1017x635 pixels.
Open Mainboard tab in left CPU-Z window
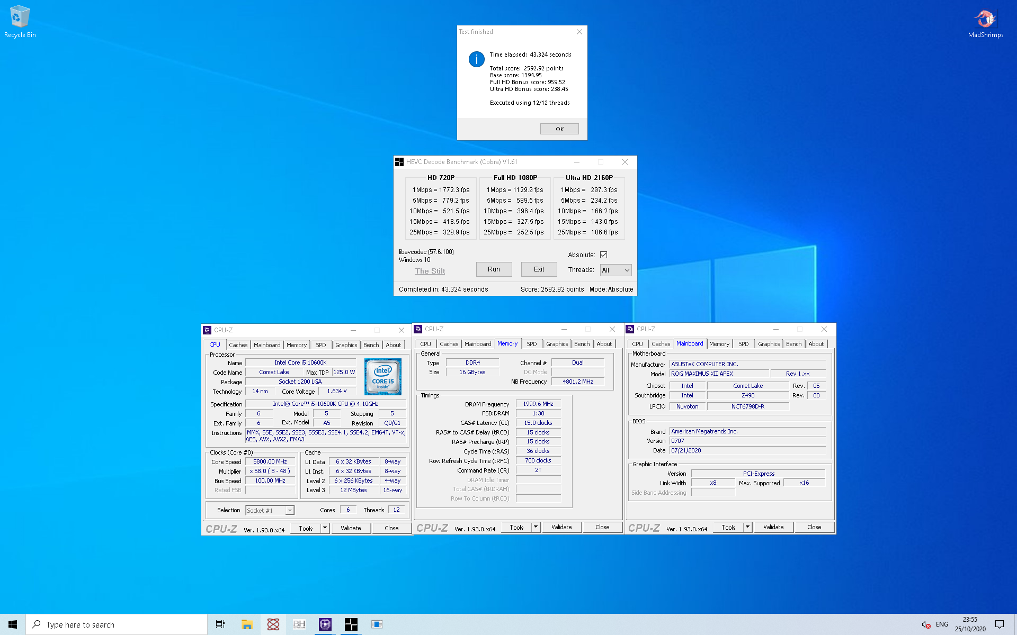click(x=267, y=345)
